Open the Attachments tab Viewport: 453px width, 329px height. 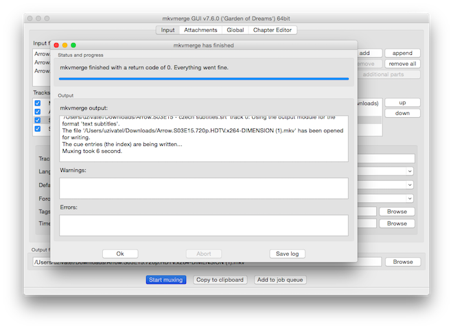(200, 30)
